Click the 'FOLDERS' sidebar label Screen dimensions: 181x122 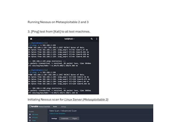pyautogui.click(x=31, y=112)
